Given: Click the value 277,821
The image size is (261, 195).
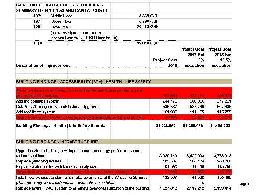Looking at the screenshot, I should pyautogui.click(x=224, y=101).
